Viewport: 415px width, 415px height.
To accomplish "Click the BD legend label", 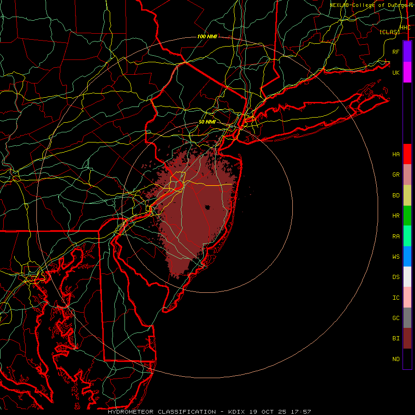I will [396, 196].
